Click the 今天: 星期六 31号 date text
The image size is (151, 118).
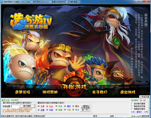[139, 112]
